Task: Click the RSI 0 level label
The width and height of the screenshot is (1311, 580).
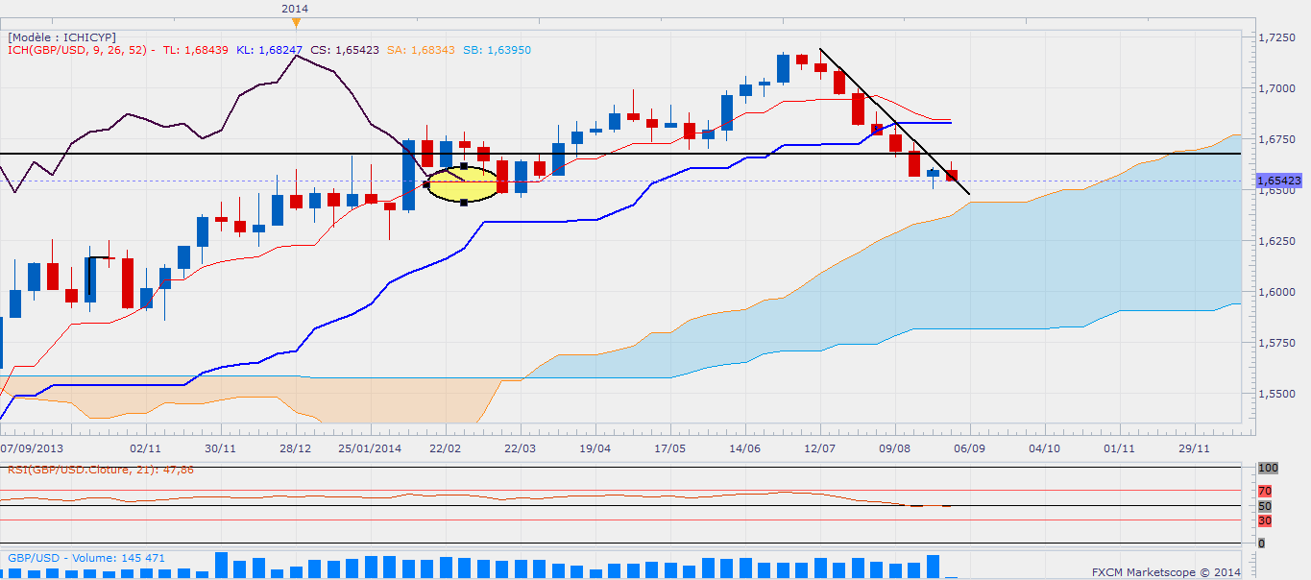Action: 1262,544
